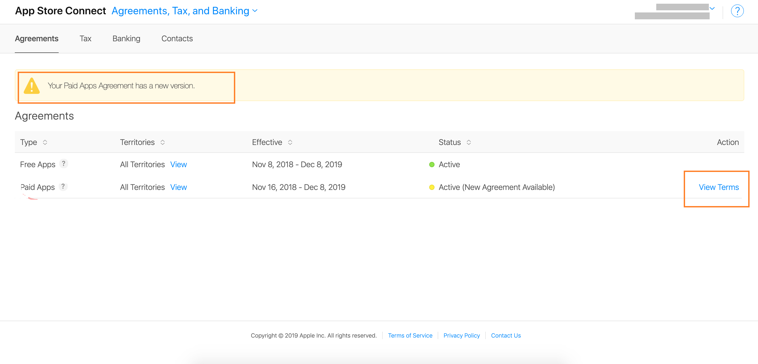
Task: Click 'All Territories' in Paid Apps row
Action: (x=142, y=187)
